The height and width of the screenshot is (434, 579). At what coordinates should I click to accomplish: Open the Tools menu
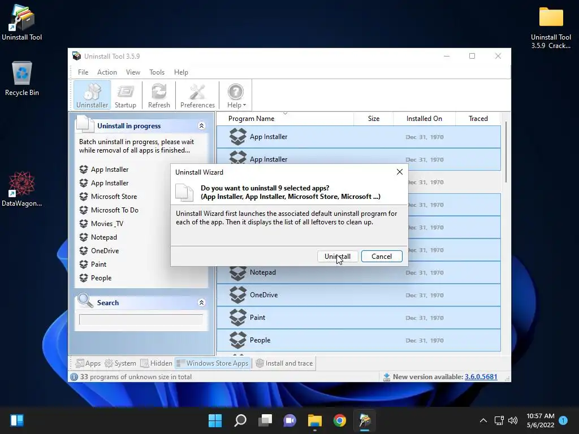(x=157, y=72)
